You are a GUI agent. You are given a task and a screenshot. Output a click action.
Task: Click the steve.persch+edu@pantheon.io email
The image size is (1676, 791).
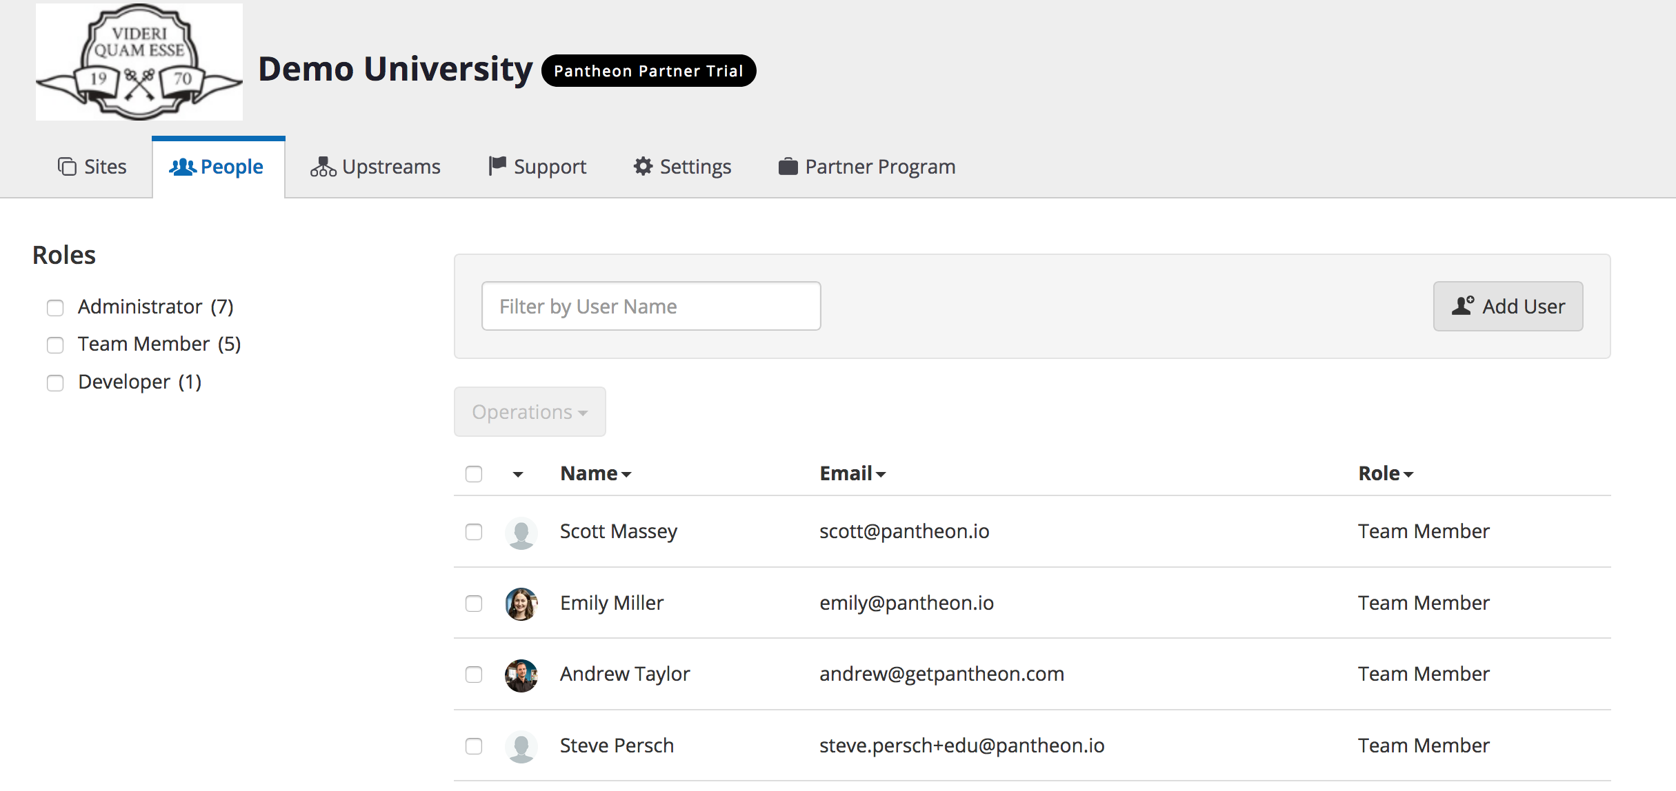coord(961,746)
